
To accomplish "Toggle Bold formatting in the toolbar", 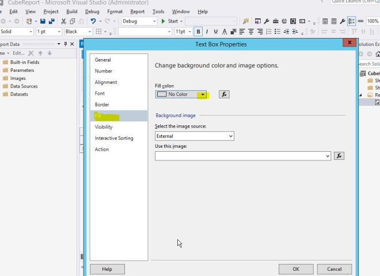I will (x=199, y=32).
